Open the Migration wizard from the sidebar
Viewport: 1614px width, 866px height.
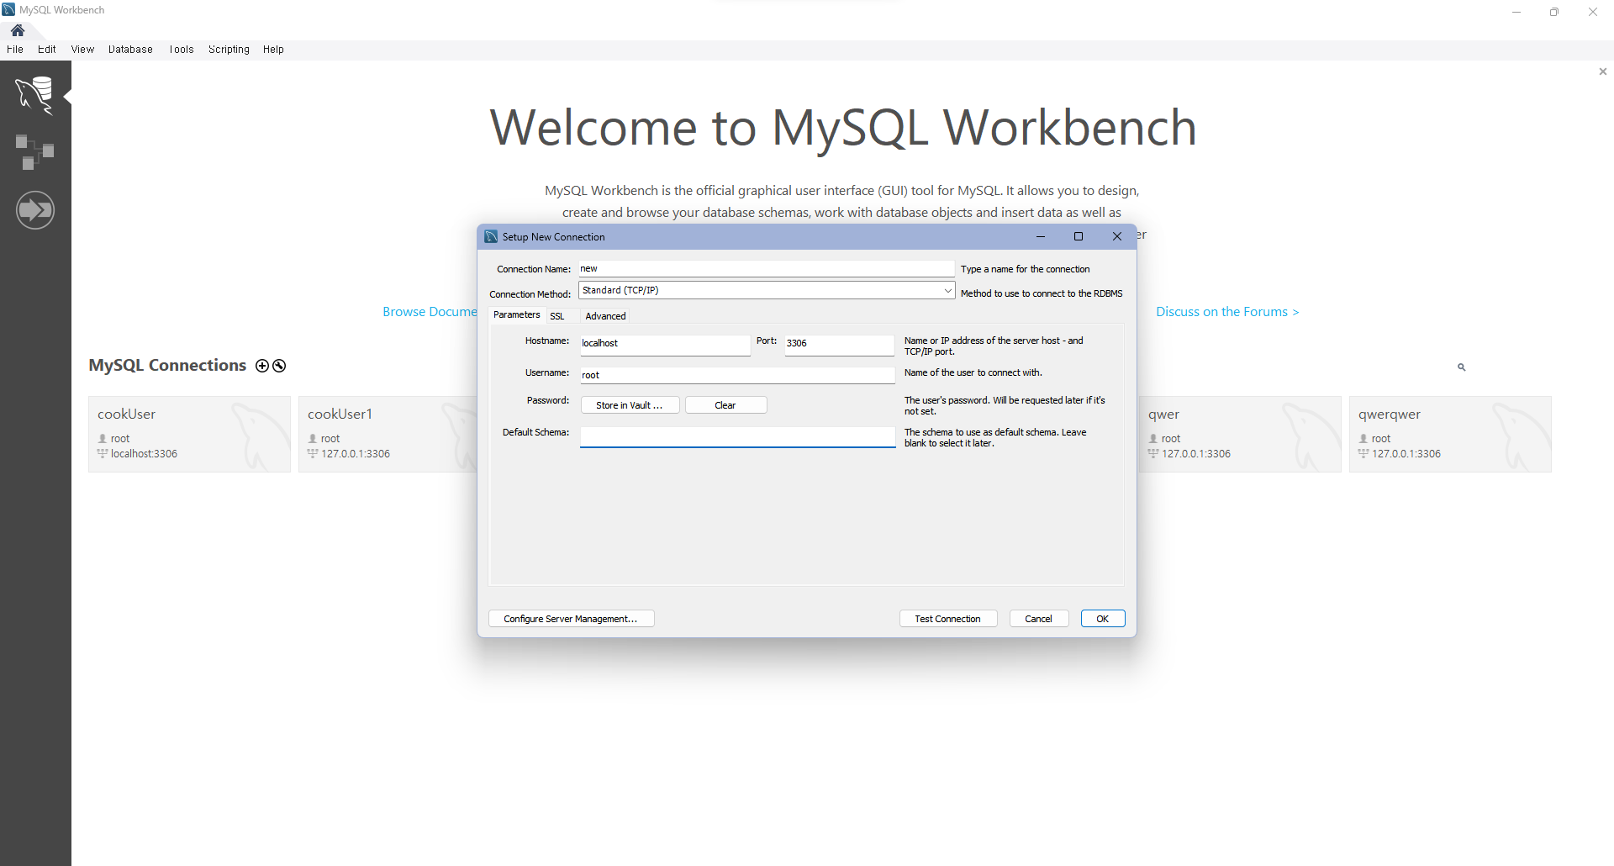tap(34, 210)
